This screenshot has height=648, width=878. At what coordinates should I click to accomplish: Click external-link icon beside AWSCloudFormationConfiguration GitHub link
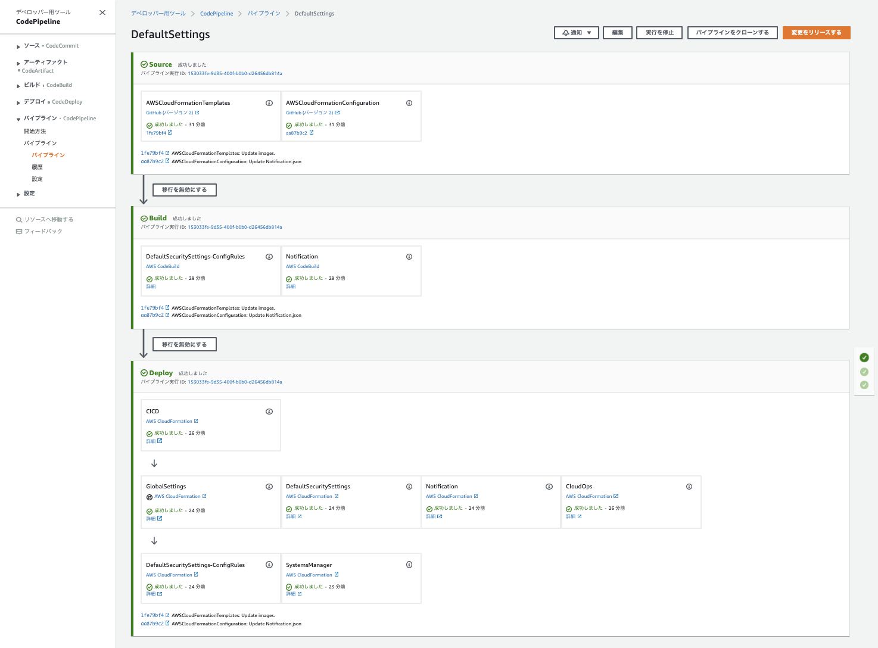[337, 113]
